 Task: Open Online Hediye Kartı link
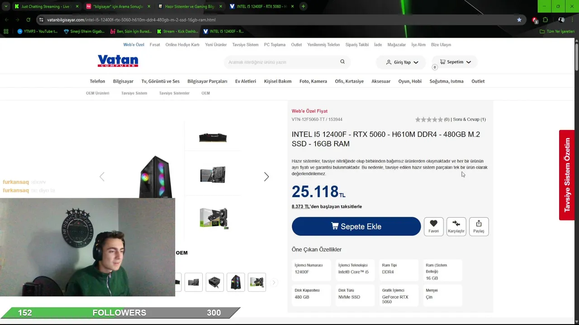pos(182,45)
